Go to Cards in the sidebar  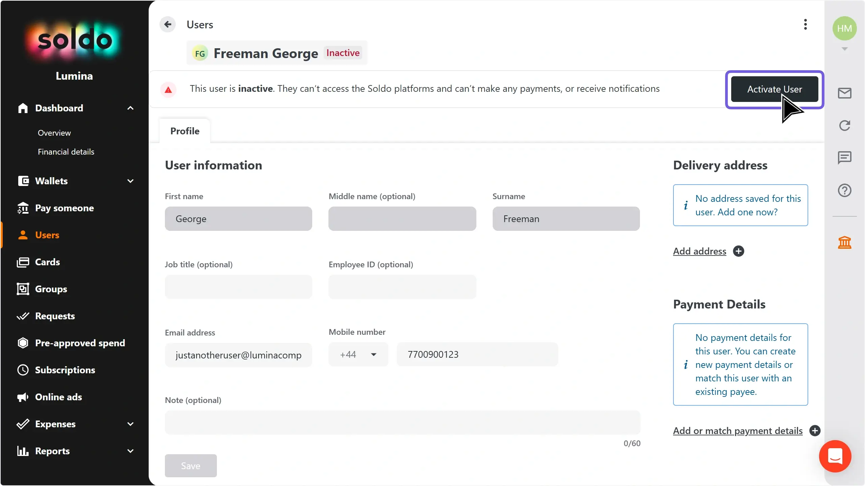(47, 262)
